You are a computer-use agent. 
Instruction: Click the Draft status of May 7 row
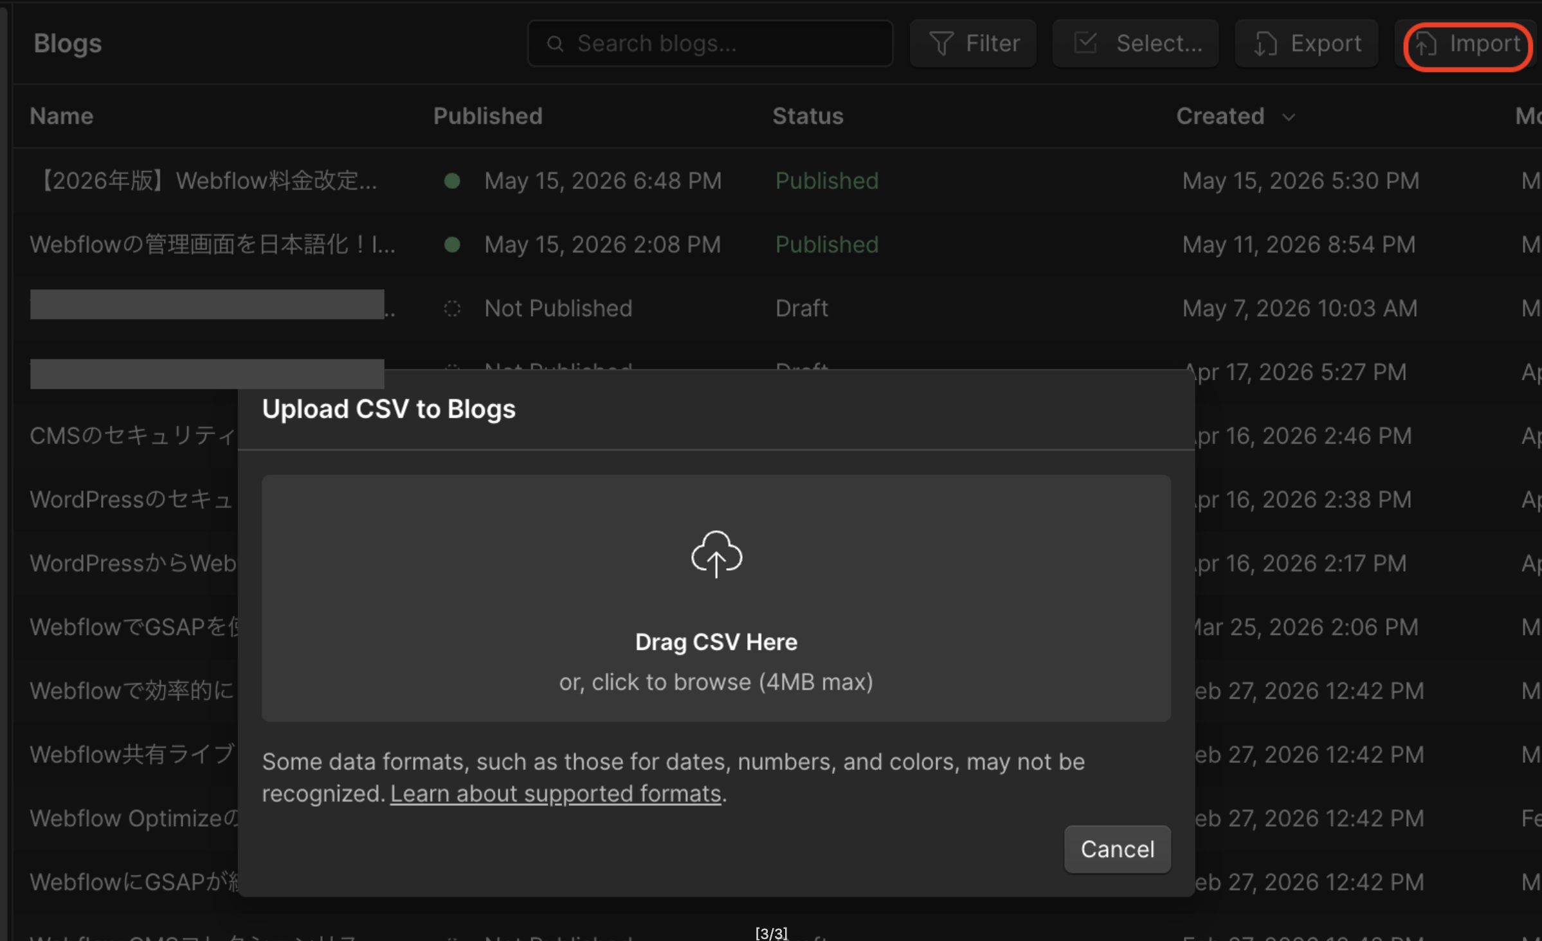pos(802,309)
